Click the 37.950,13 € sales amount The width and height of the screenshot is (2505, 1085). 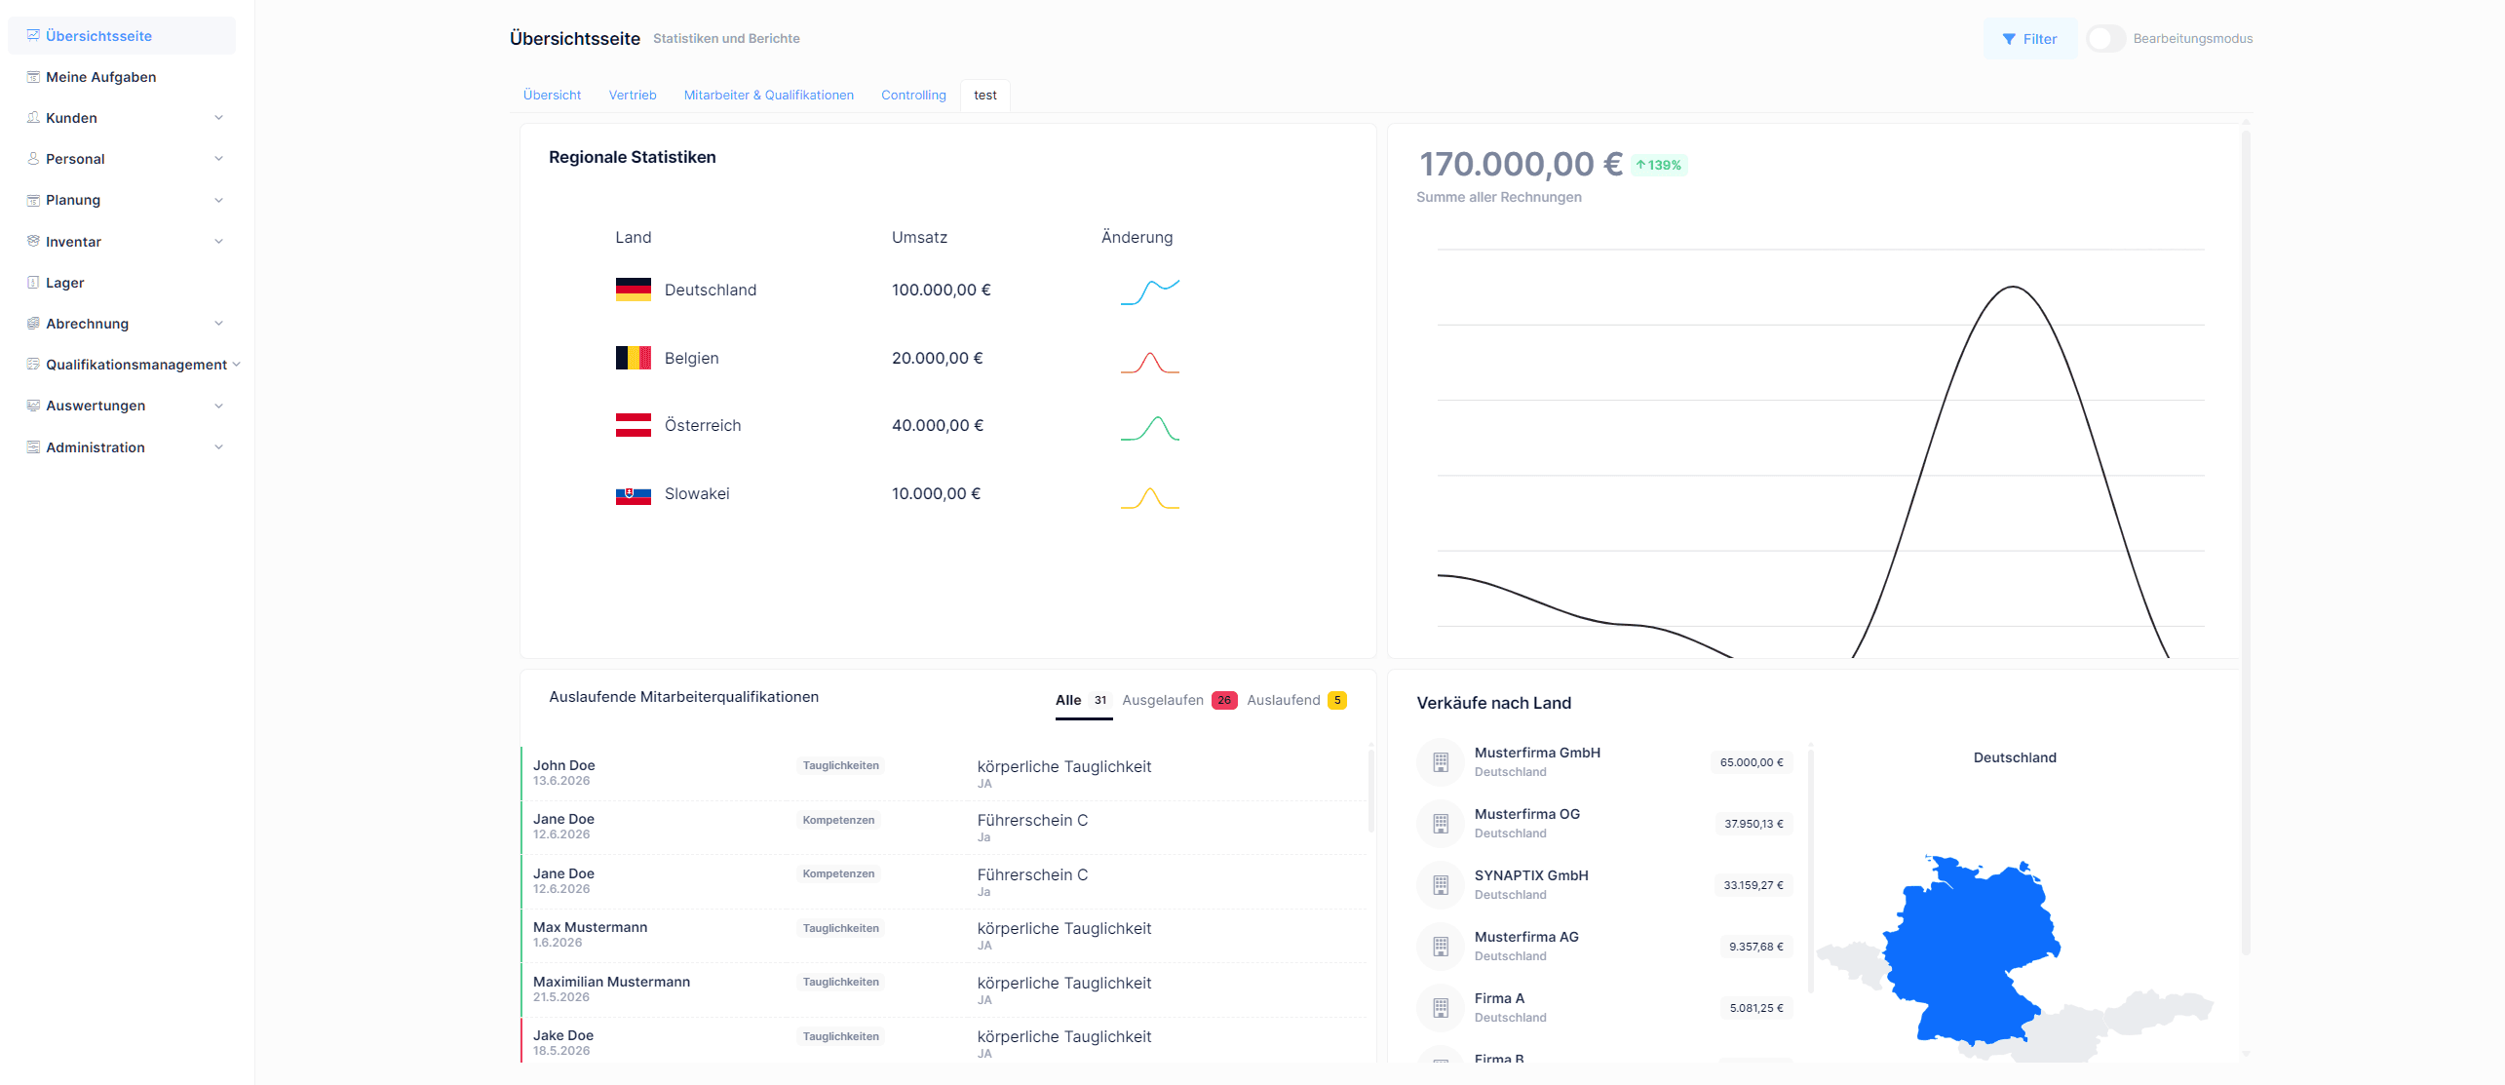1753,824
